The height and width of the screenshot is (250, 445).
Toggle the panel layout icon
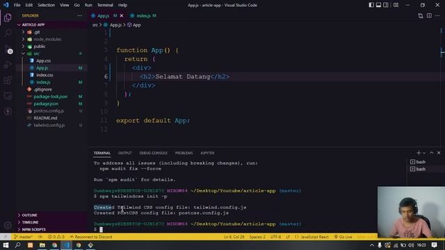[378, 5]
